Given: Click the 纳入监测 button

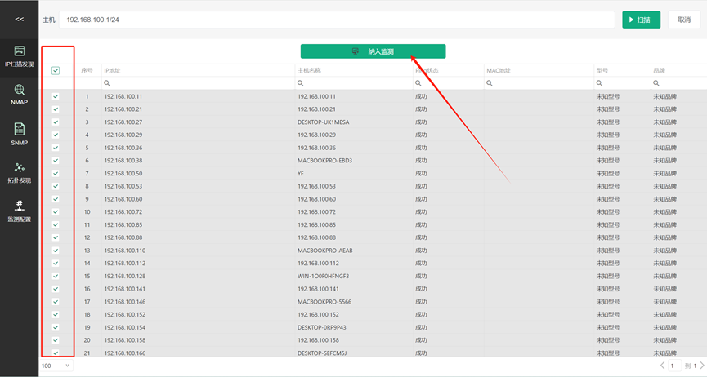Looking at the screenshot, I should coord(373,51).
